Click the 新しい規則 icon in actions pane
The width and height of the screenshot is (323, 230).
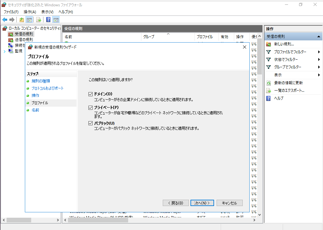point(269,44)
